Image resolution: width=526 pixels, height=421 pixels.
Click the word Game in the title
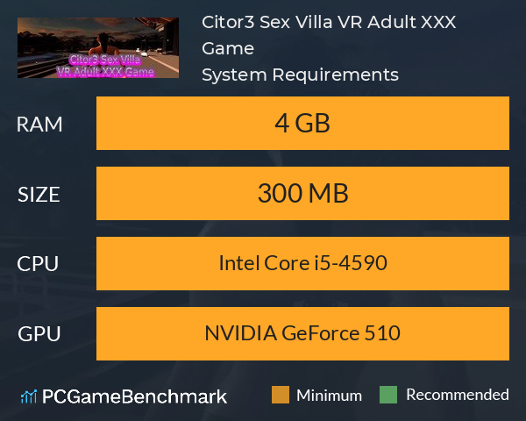228,48
